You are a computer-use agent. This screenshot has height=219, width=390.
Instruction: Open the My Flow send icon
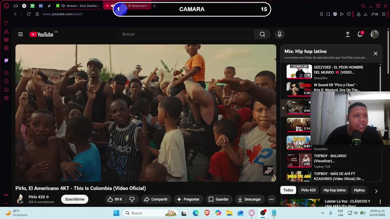[342, 14]
